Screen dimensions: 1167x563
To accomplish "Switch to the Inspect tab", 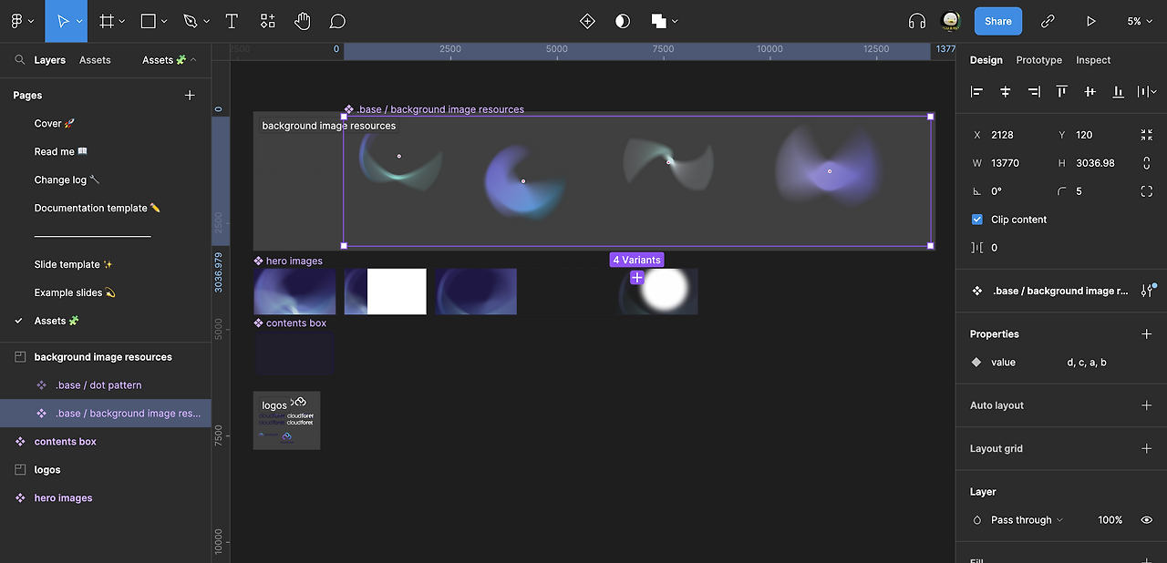I will (1093, 60).
